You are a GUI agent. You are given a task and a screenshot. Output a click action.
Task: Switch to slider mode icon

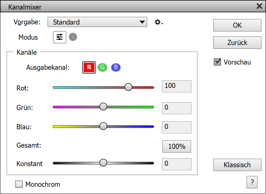point(60,37)
